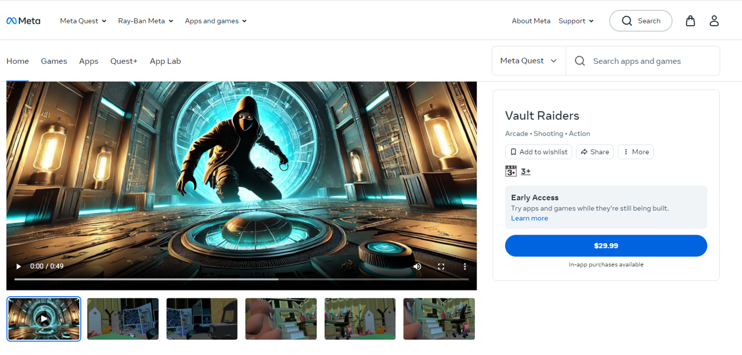Open the More options button
Viewport: 742px width, 355px height.
636,152
